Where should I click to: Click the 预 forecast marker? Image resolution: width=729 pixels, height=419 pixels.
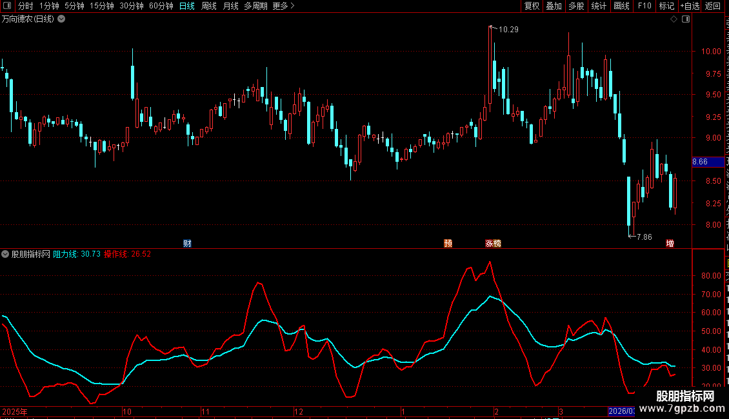coord(448,244)
